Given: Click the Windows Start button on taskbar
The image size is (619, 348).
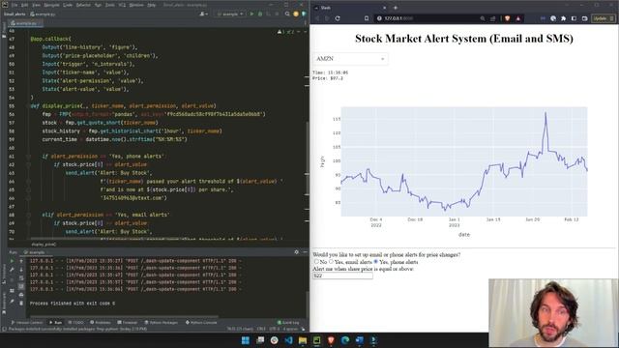Looking at the screenshot, I should pyautogui.click(x=245, y=340).
